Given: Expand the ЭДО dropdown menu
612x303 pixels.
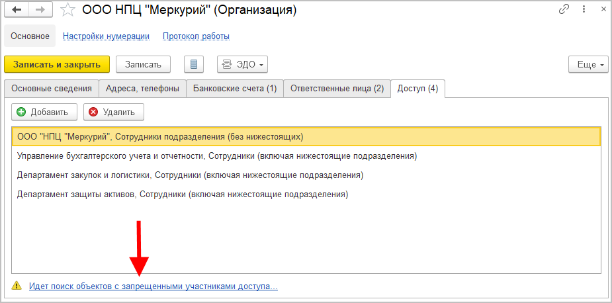Looking at the screenshot, I should (x=242, y=64).
